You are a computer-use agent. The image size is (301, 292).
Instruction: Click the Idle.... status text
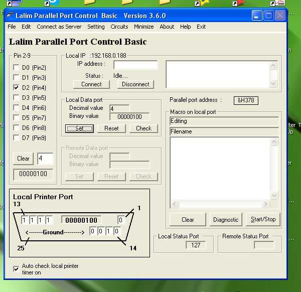click(120, 76)
